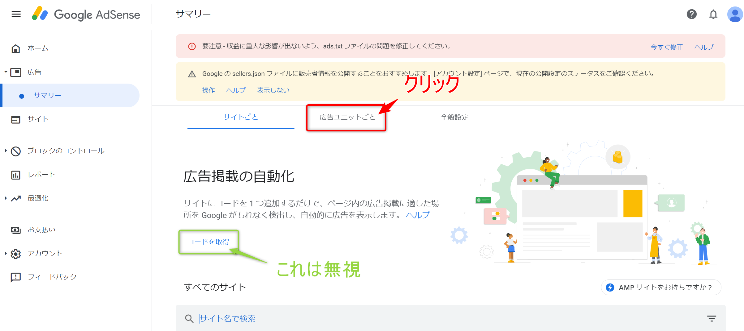Click AMP サイトをお持ちですか? button
Screen dimensions: 744x331
(661, 288)
